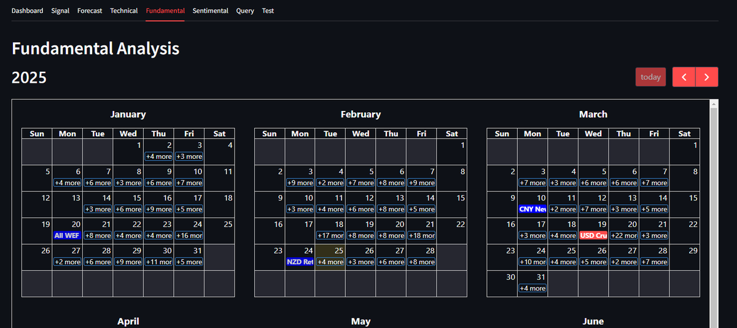
Task: Expand +10 more on March 24
Action: pos(532,262)
